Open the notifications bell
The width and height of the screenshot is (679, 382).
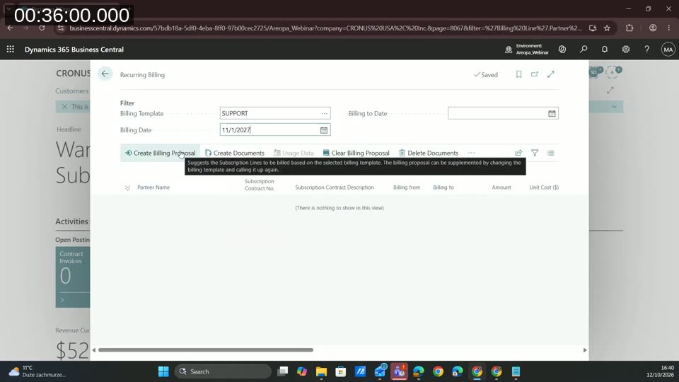[x=605, y=50]
